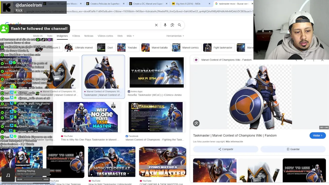Open the 'Why No One Plays Taskmaster' thumbnail
Image resolution: width=329 pixels, height=185 pixels.
tap(91, 117)
